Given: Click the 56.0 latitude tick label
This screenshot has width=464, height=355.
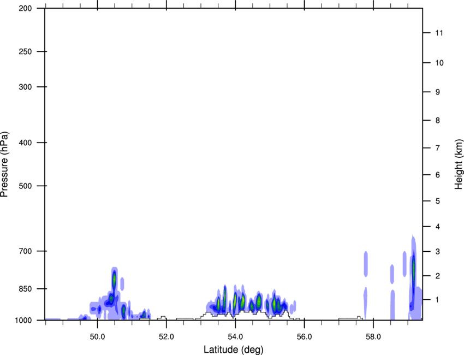Looking at the screenshot, I should (x=304, y=337).
